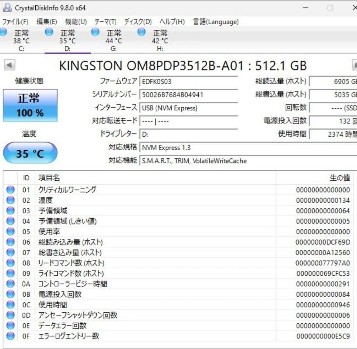Open the ディスク(D) menu
This screenshot has height=349, width=357.
[138, 22]
